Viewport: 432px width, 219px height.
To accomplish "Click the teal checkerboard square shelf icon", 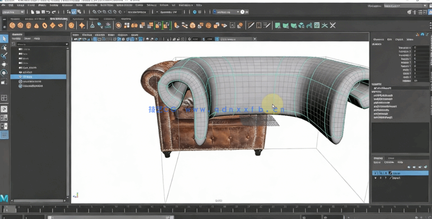I will 317,25.
